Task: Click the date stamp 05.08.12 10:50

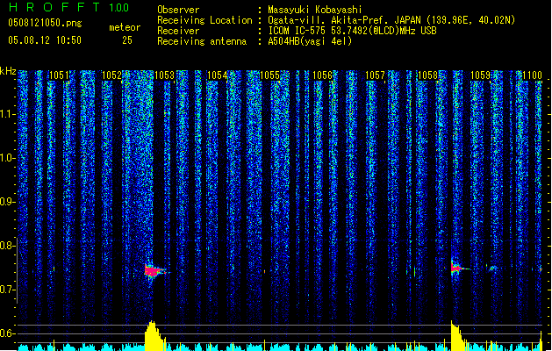Action: [x=45, y=40]
